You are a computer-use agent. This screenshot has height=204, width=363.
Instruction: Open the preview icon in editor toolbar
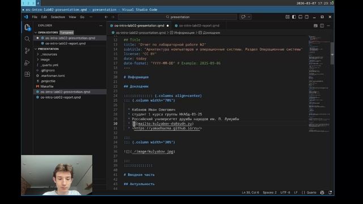coord(315,25)
